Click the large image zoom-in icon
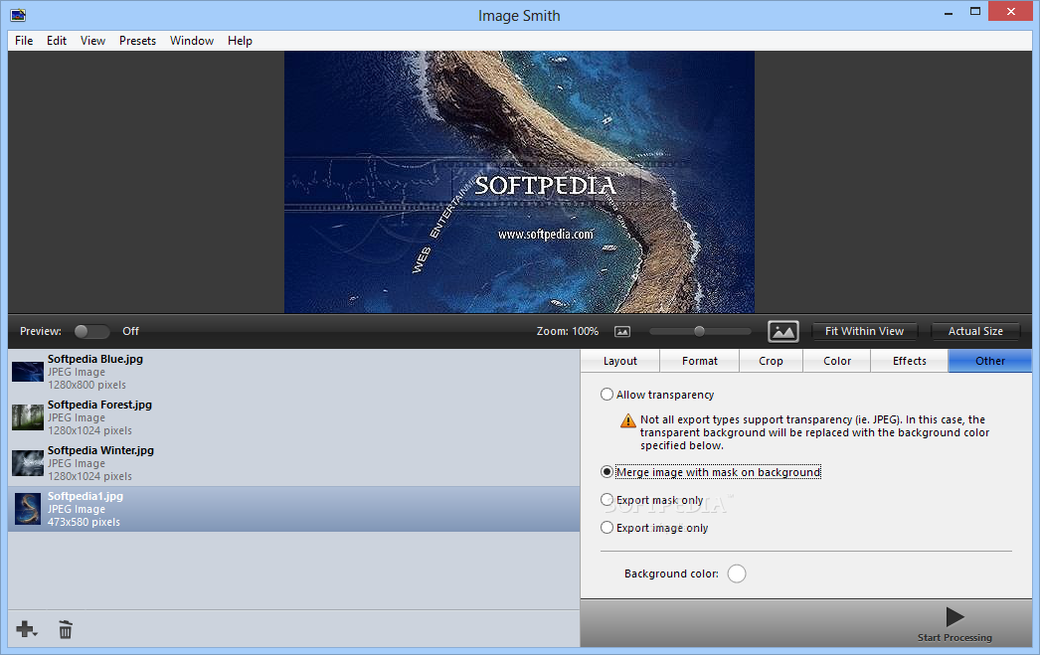 point(782,332)
